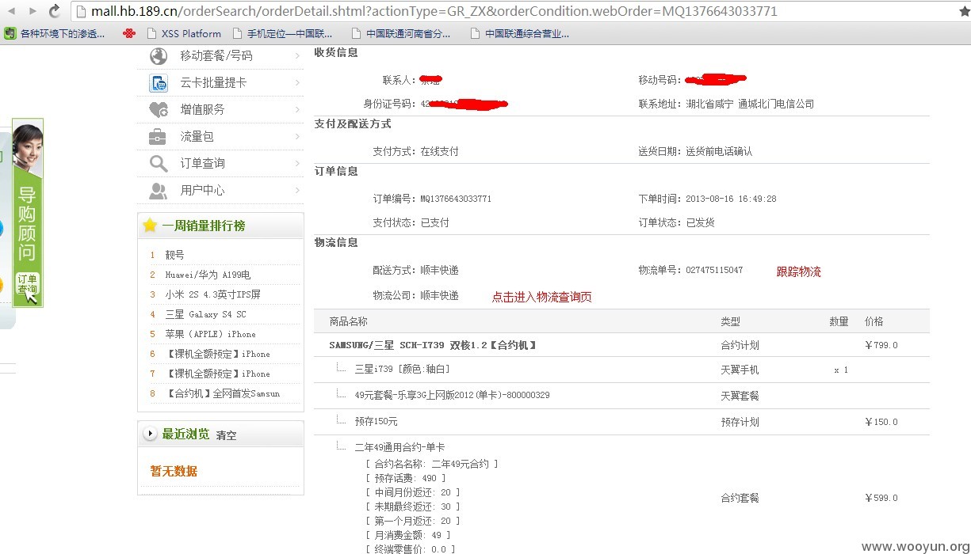The height and width of the screenshot is (554, 971).
Task: Click the 增值服务 heart icon
Action: tap(159, 109)
